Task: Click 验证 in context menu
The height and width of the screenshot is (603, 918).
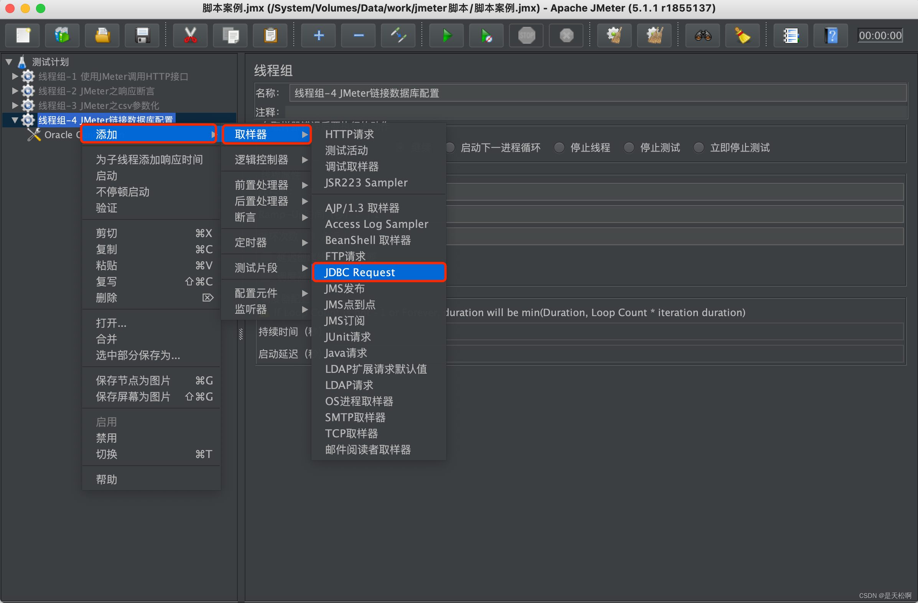Action: coord(151,208)
